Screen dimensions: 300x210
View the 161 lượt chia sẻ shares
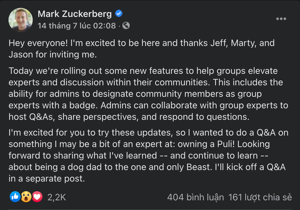(260, 197)
